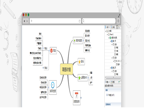Click the green star marker on 必要条件

pos(79,78)
